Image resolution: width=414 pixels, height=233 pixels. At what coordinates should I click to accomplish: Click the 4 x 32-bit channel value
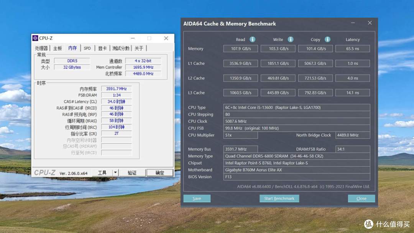[143, 61]
